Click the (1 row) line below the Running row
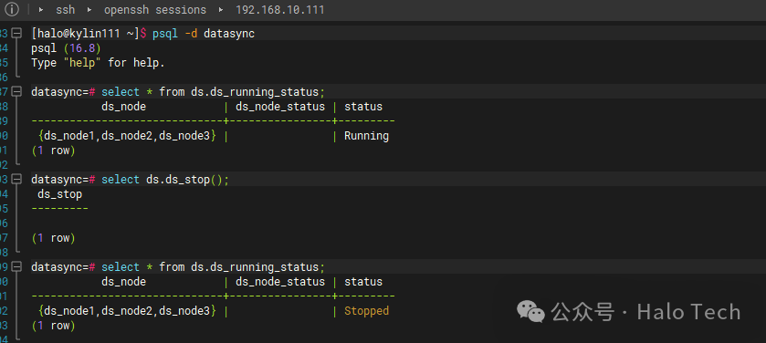 [53, 151]
